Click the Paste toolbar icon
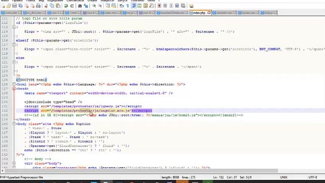 coord(58,6)
